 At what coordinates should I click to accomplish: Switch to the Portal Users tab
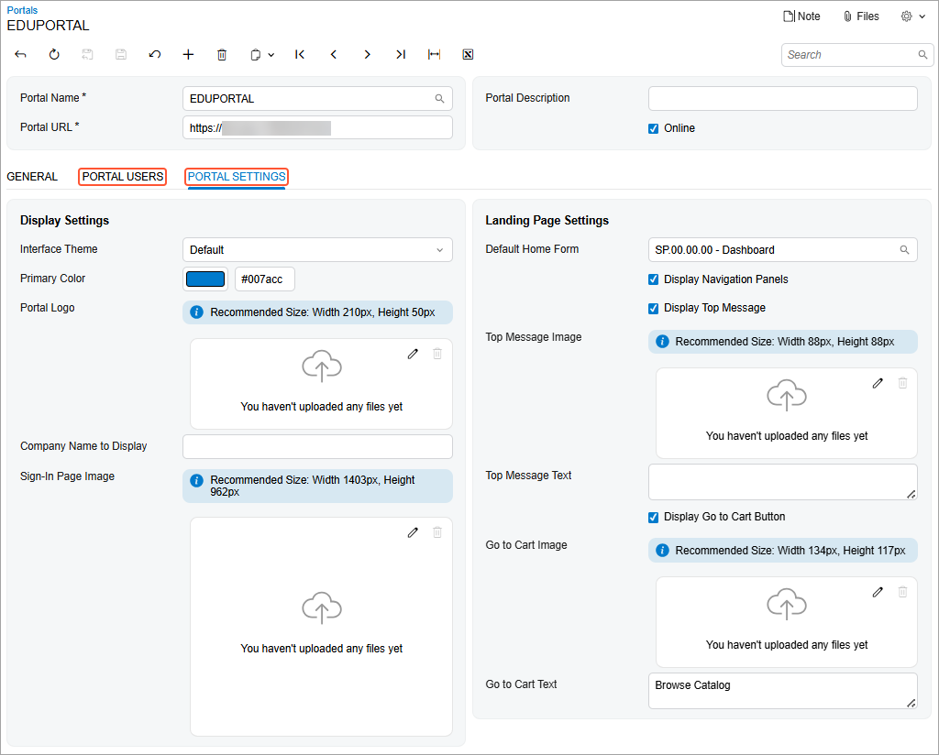[123, 177]
